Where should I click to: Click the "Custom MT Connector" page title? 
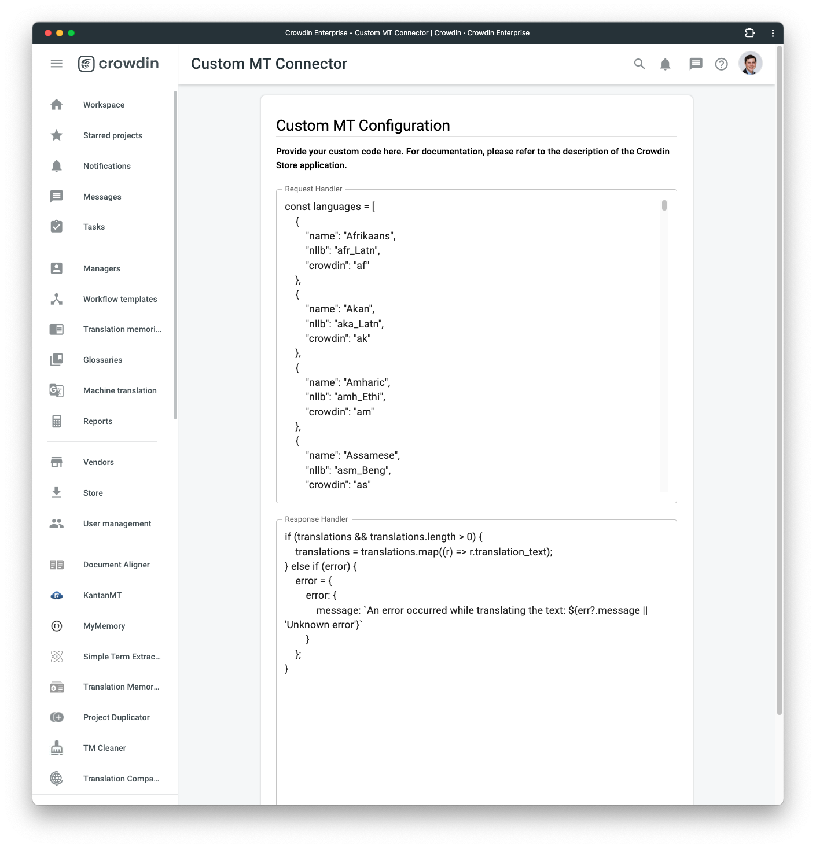pos(269,64)
